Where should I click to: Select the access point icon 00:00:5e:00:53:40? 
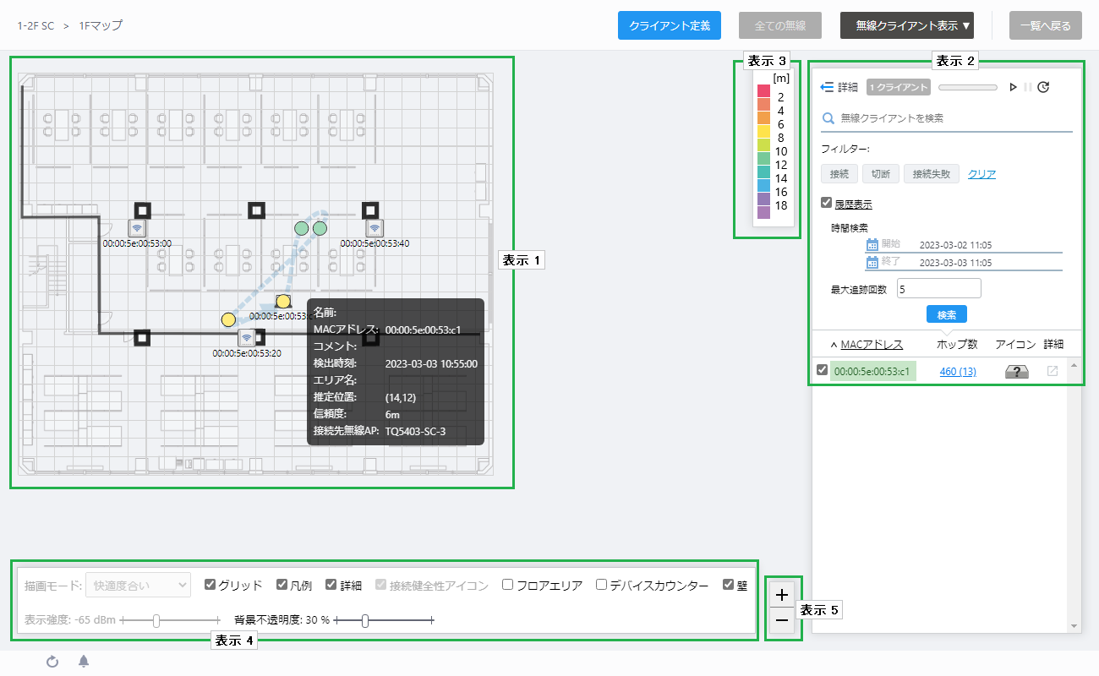click(x=375, y=228)
